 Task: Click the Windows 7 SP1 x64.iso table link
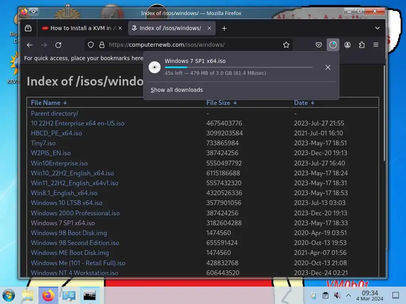[x=63, y=223]
